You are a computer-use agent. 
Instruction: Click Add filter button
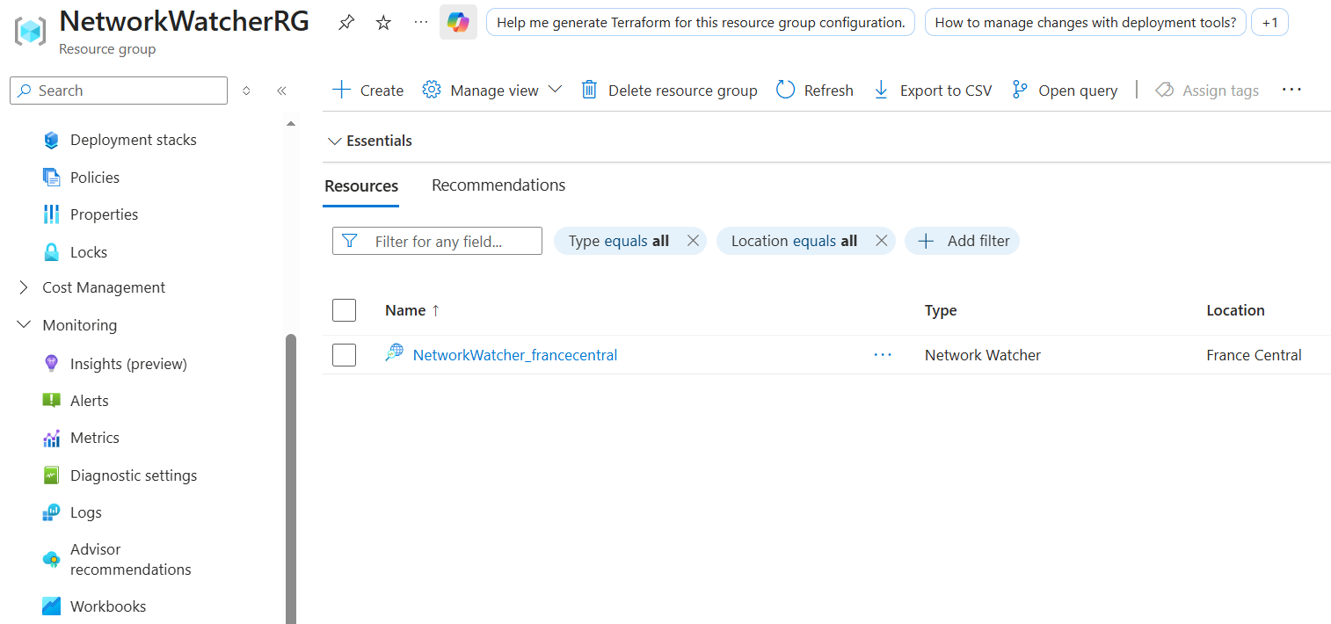pos(963,241)
